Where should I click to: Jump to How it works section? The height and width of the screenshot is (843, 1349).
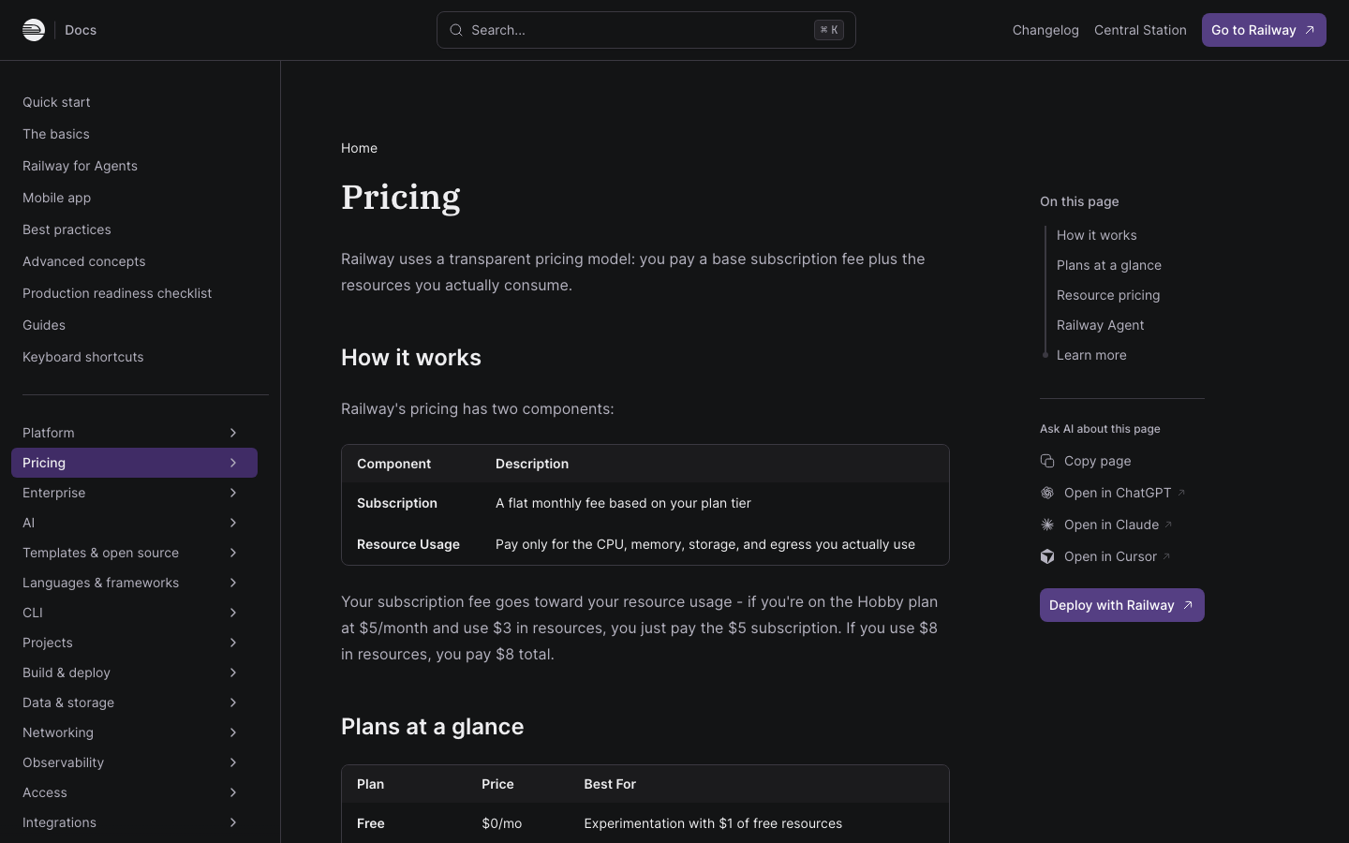coord(1096,235)
